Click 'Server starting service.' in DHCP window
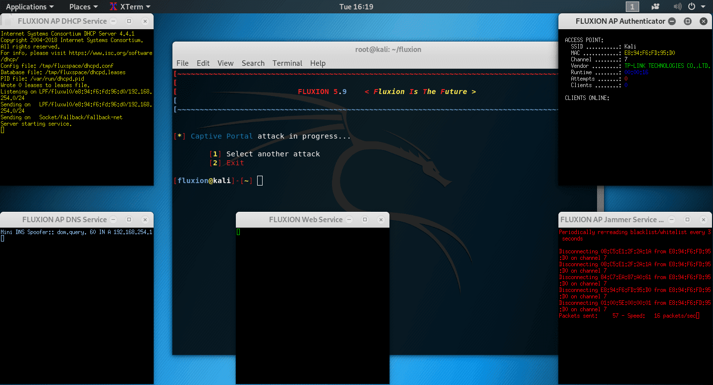The width and height of the screenshot is (713, 385). 36,124
